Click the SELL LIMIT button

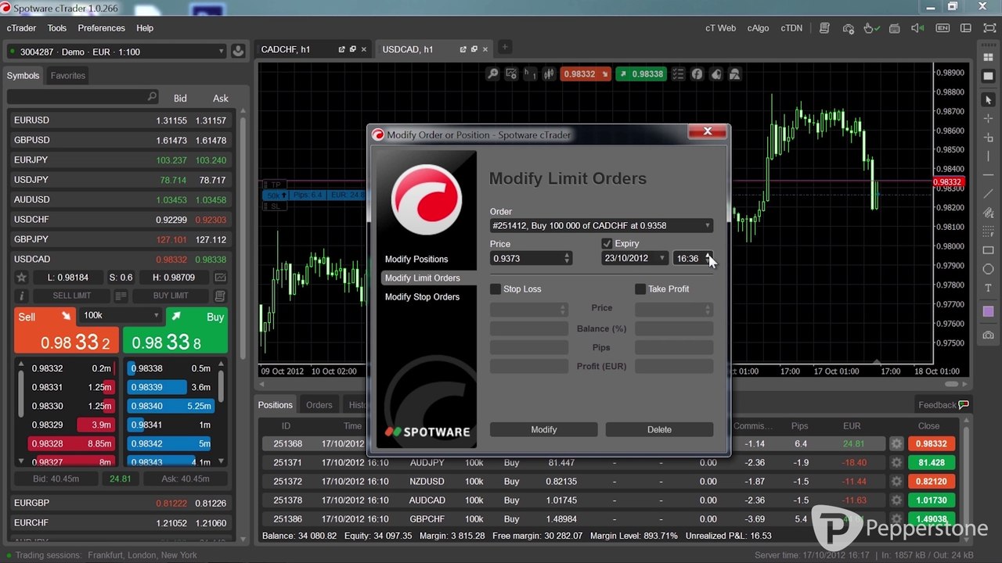pyautogui.click(x=72, y=296)
